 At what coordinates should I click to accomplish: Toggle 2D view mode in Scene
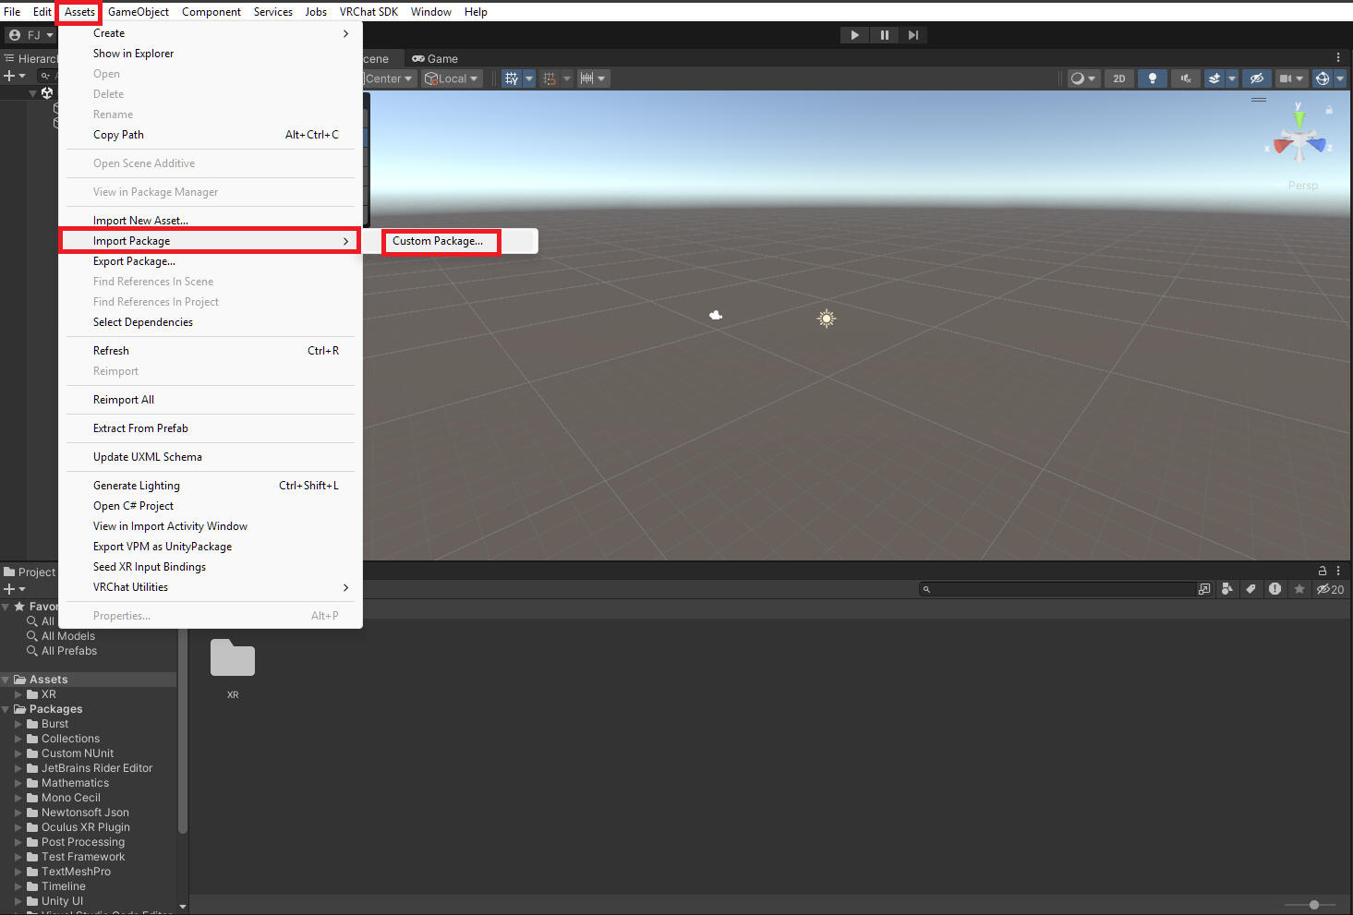click(1118, 78)
